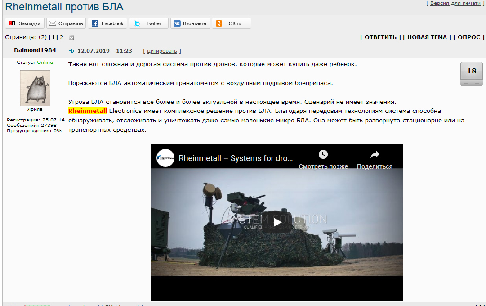
Task: Click Смотреть позже clock icon on the video
Action: point(323,154)
